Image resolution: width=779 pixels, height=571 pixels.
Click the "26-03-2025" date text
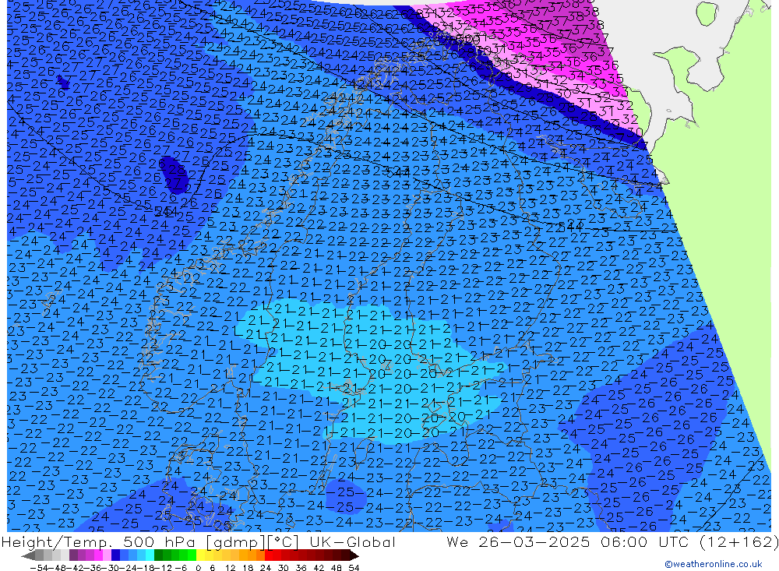tap(534, 541)
